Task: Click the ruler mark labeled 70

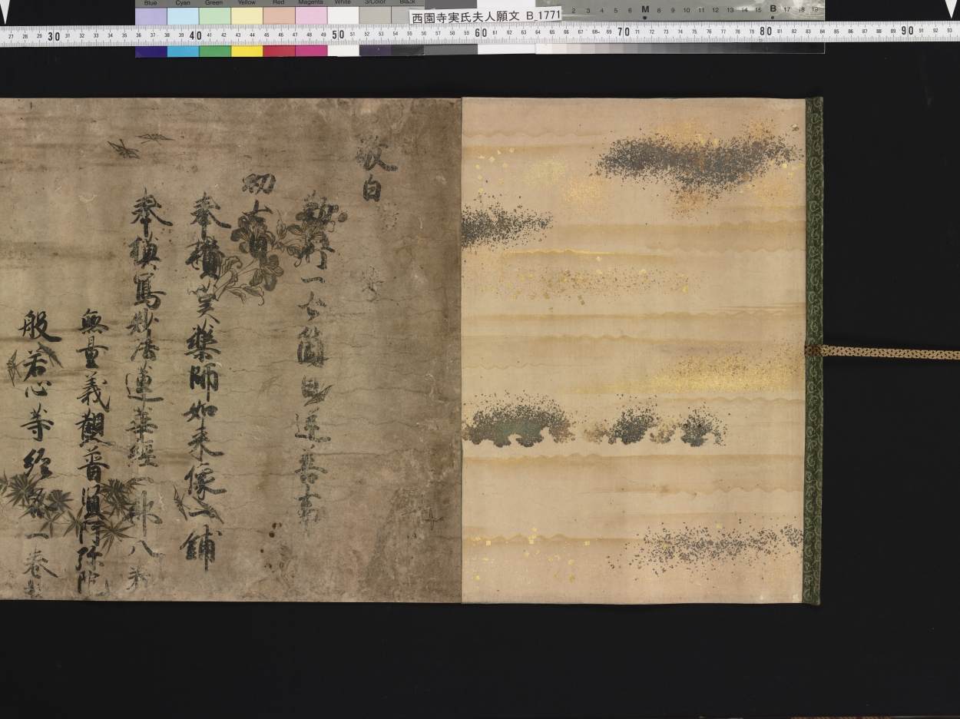Action: [623, 32]
